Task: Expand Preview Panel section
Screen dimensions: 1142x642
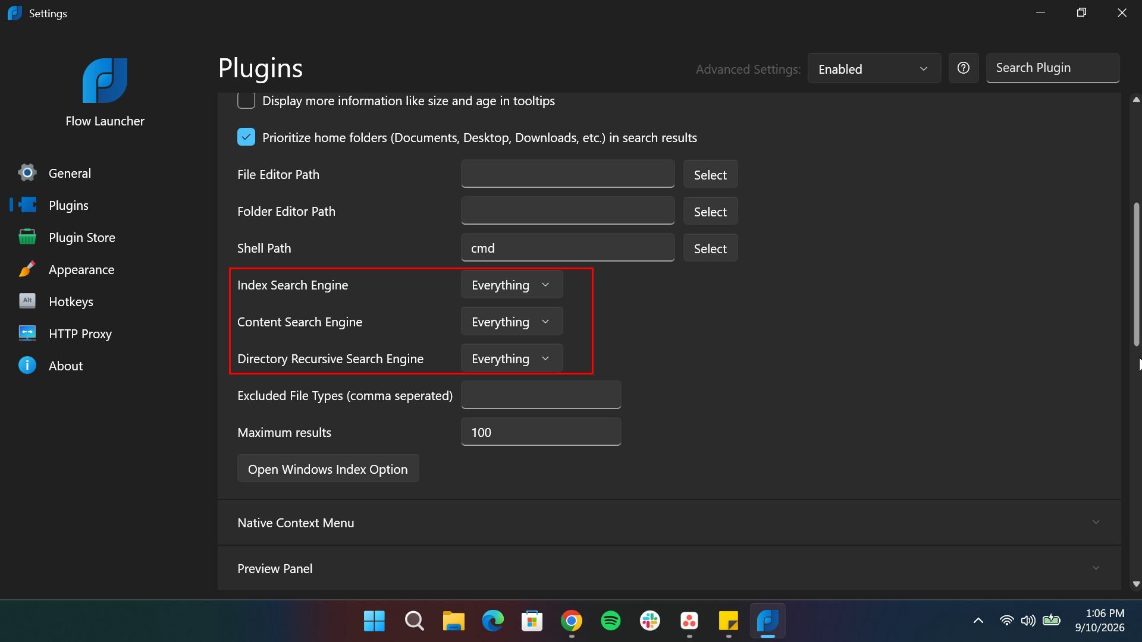Action: (669, 568)
